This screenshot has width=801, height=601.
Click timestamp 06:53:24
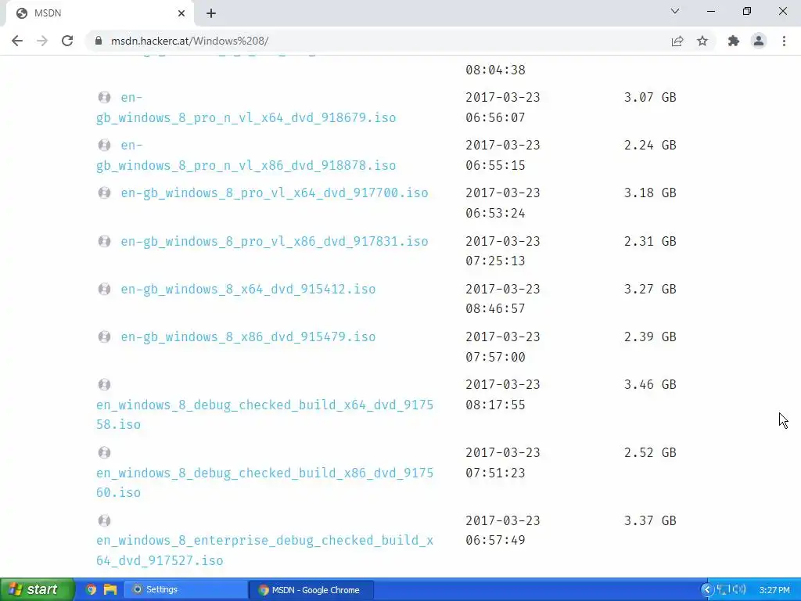coord(495,213)
